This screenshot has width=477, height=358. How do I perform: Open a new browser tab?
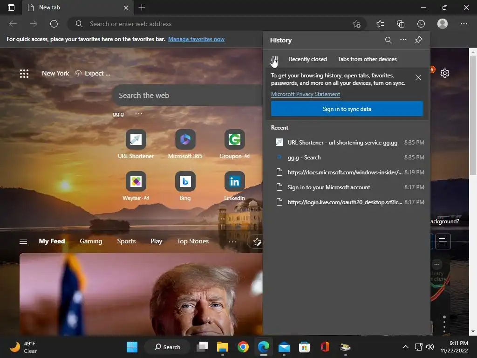(x=142, y=7)
